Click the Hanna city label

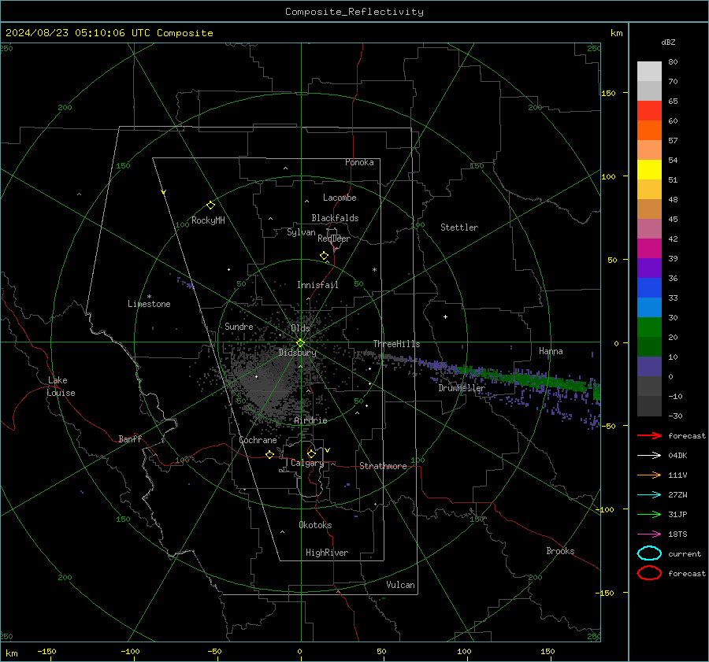pyautogui.click(x=551, y=351)
